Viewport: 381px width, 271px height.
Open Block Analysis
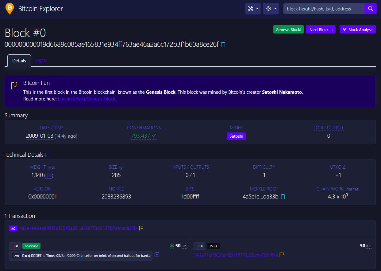pos(358,29)
